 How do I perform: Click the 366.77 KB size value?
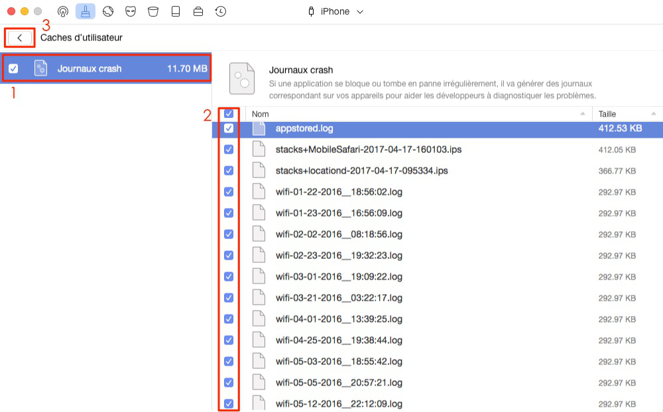coord(617,171)
